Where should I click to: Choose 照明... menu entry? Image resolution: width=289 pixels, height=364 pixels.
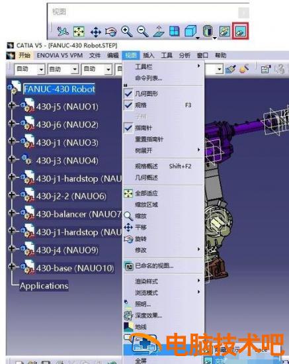pos(163,304)
